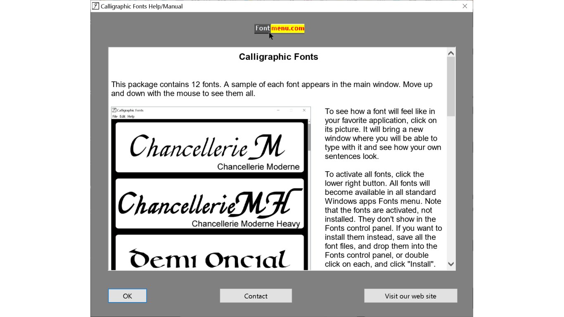This screenshot has height=317, width=564.
Task: Click the Fontmenu.com logo banner
Action: click(279, 28)
